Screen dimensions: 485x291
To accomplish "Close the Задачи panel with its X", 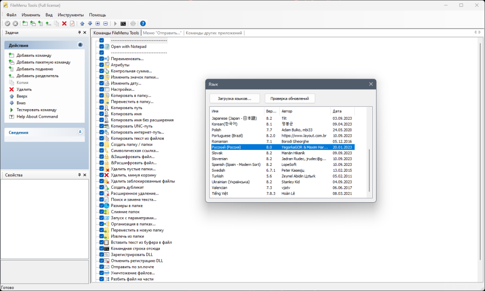I will click(x=85, y=32).
